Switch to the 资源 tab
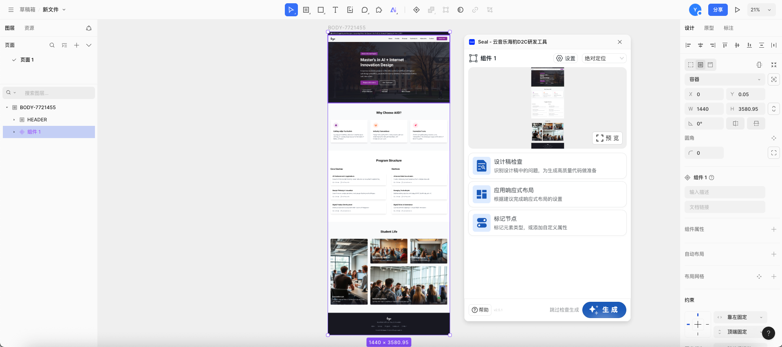Viewport: 782px width, 347px height. [29, 28]
